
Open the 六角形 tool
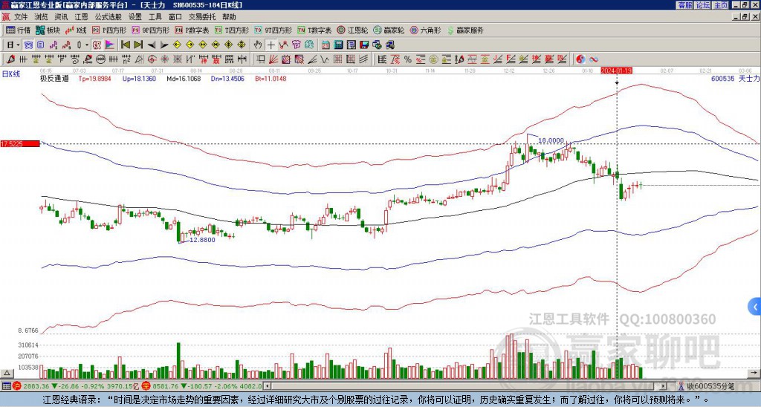(x=425, y=30)
